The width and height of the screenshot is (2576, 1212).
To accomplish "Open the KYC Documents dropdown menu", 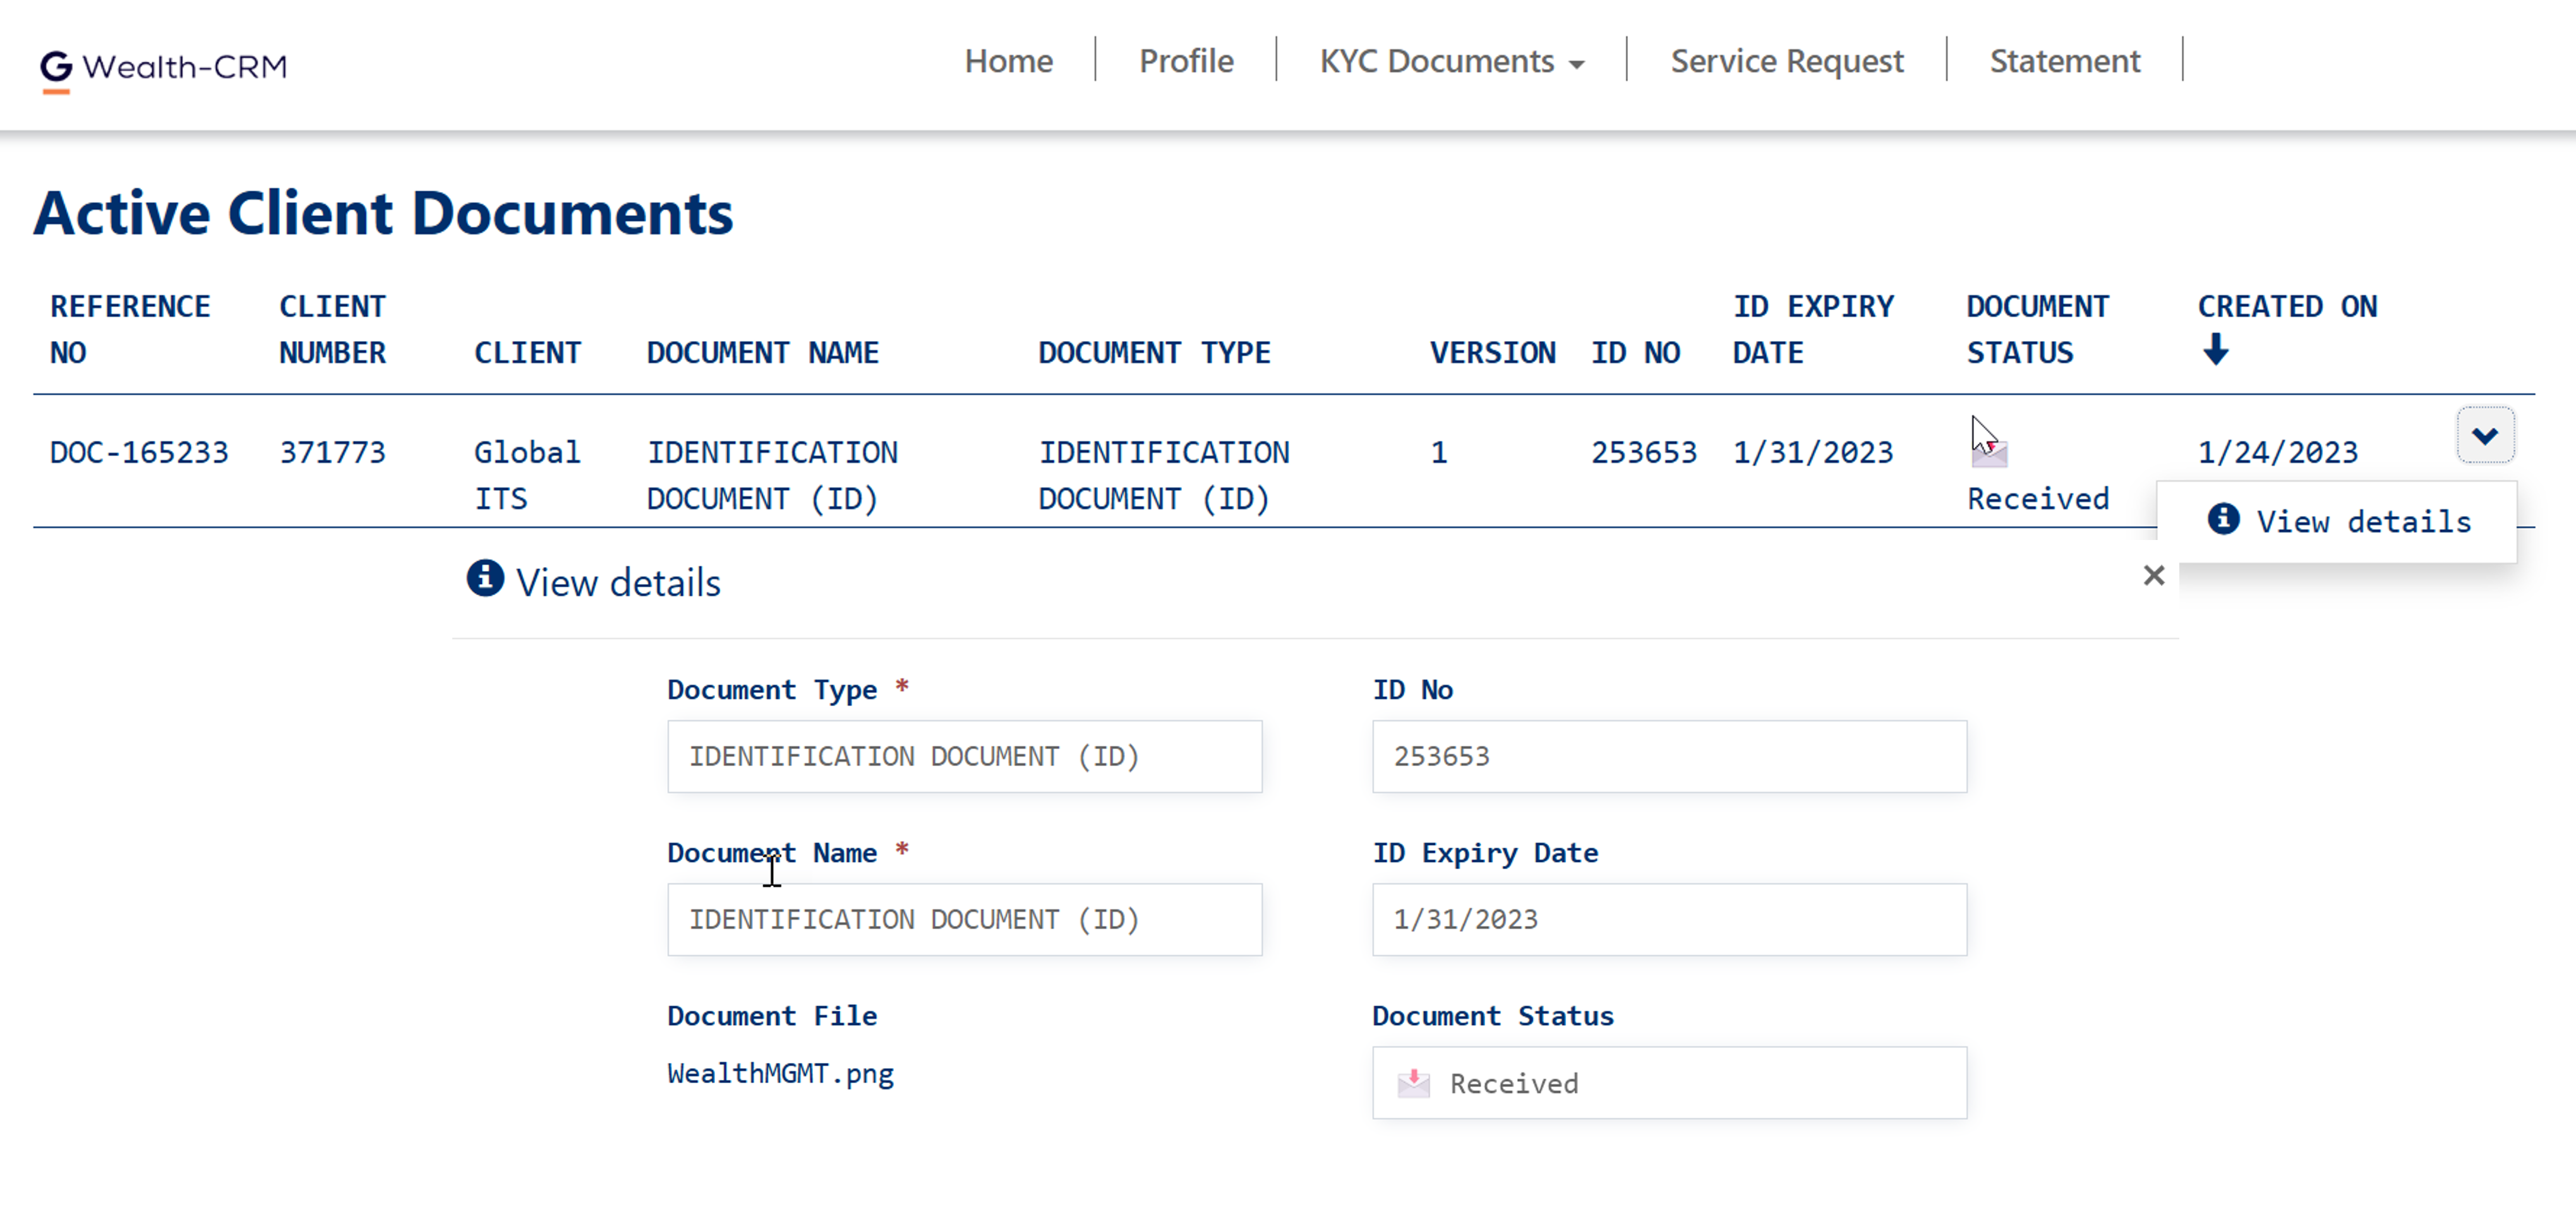I will tap(1451, 61).
